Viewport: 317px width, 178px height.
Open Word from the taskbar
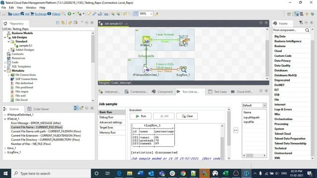point(140,174)
